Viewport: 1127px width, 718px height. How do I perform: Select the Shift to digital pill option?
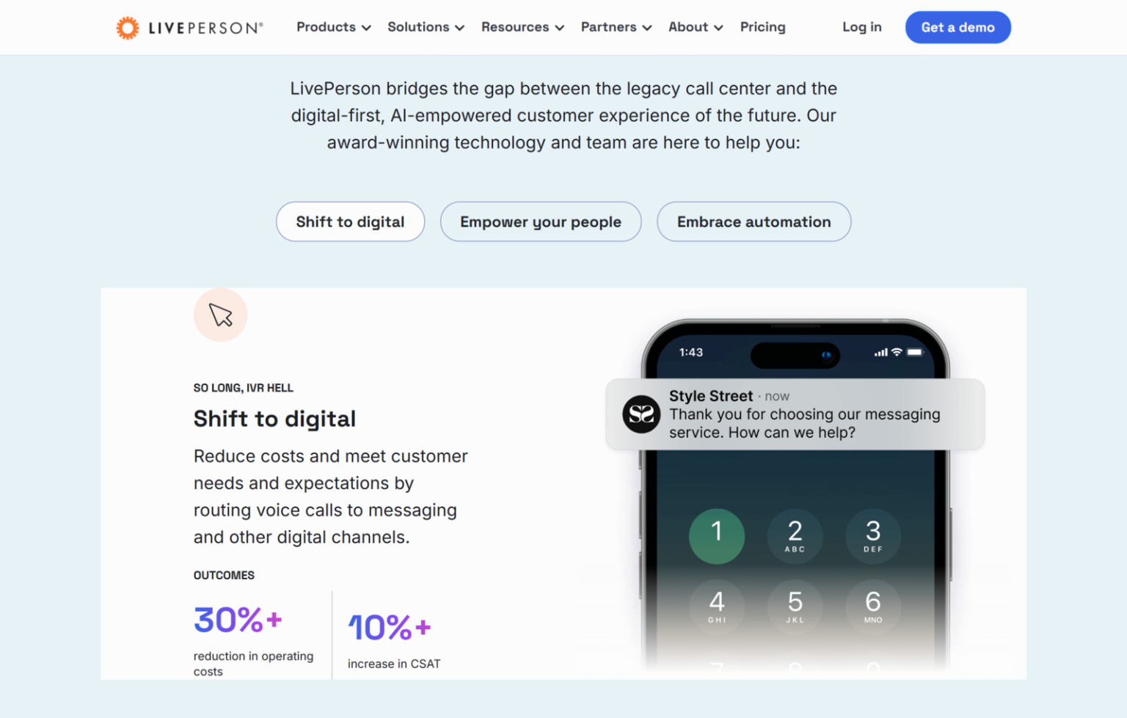point(350,221)
